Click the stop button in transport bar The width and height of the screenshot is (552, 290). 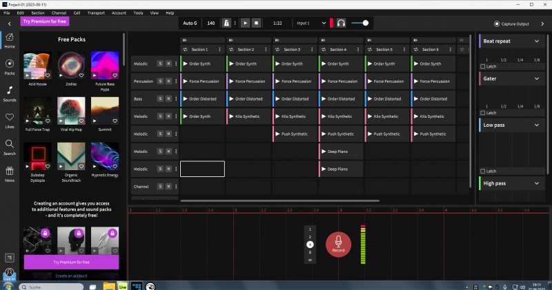click(256, 23)
